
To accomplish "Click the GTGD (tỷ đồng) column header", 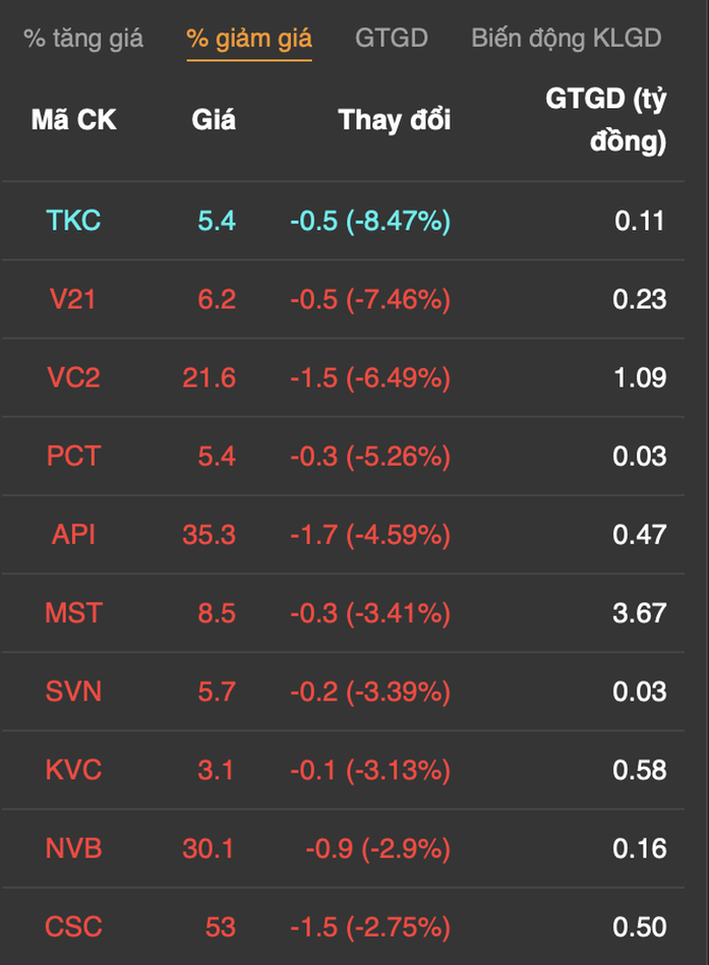I will (x=606, y=119).
